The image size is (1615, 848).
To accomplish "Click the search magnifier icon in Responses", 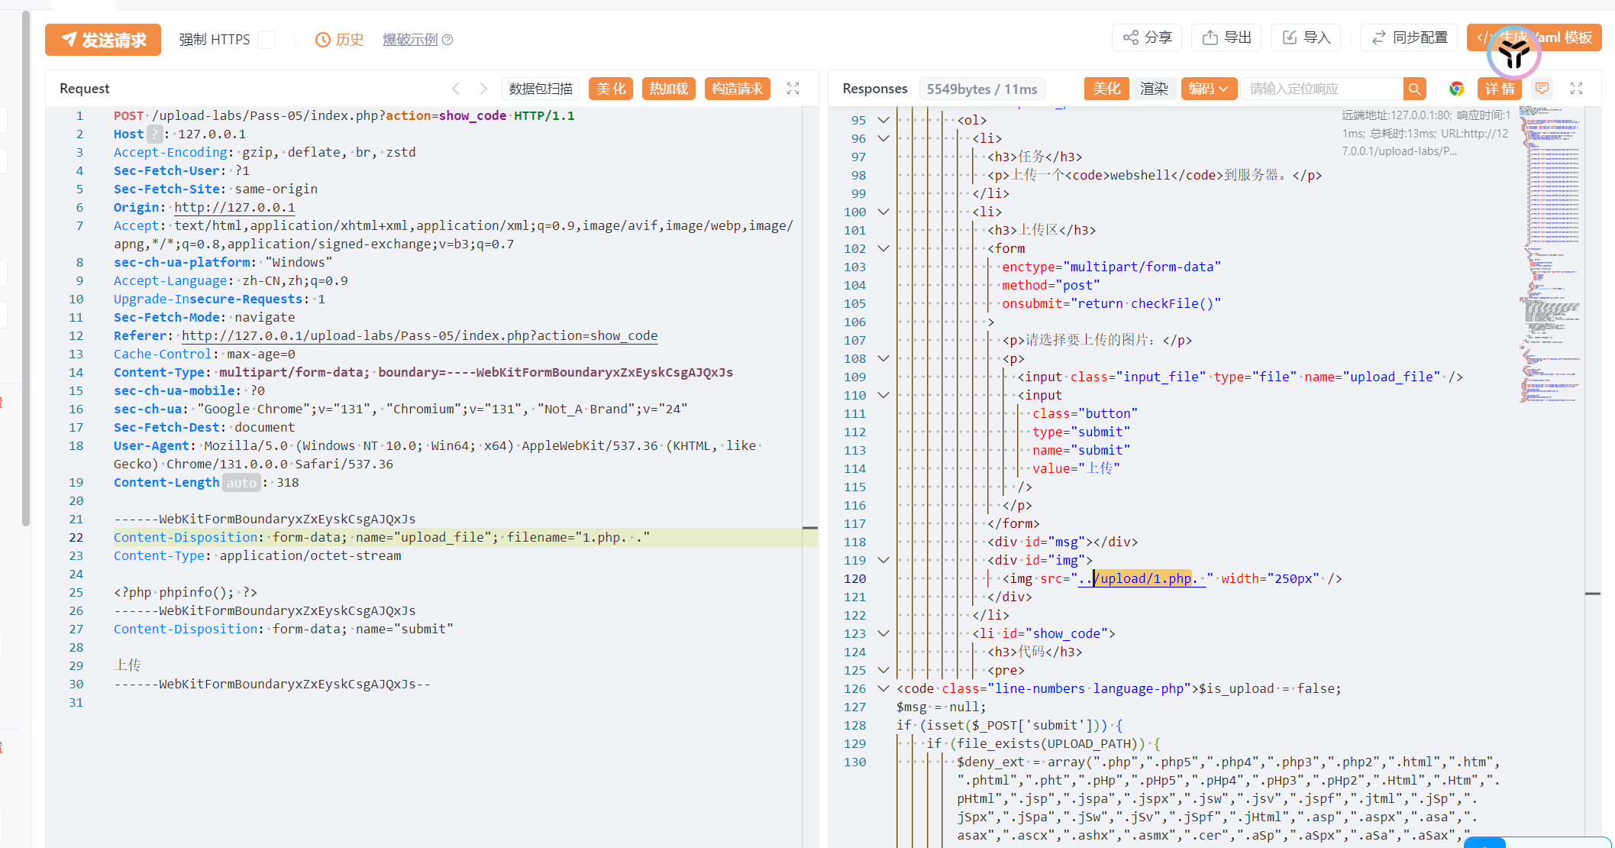I will coord(1414,89).
